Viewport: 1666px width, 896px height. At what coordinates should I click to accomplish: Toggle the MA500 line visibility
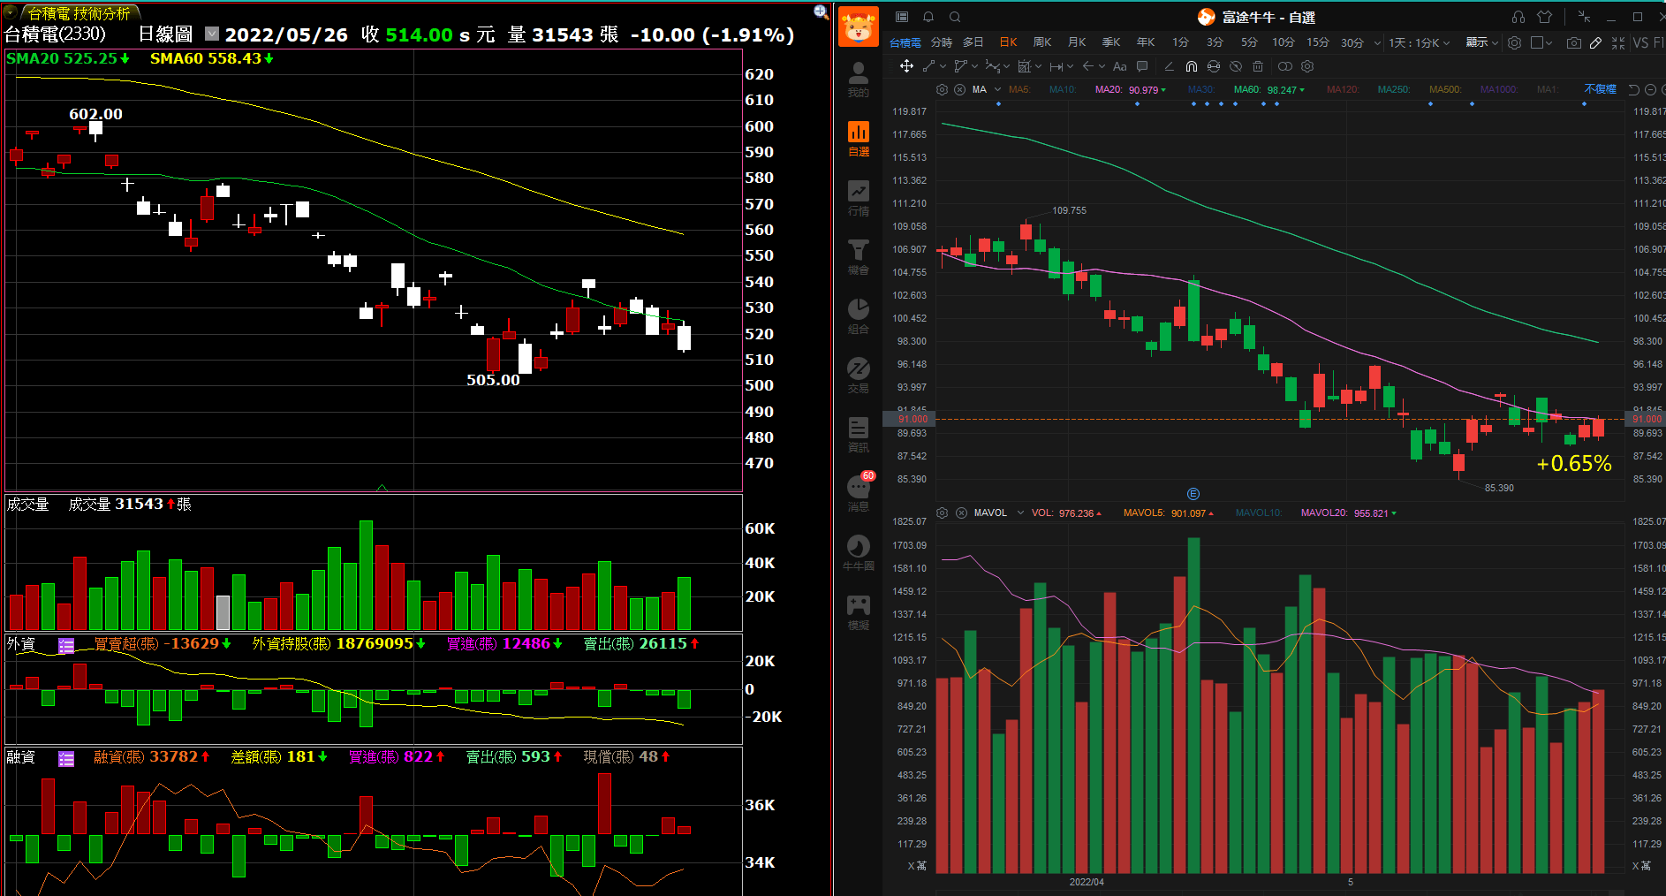1445,89
